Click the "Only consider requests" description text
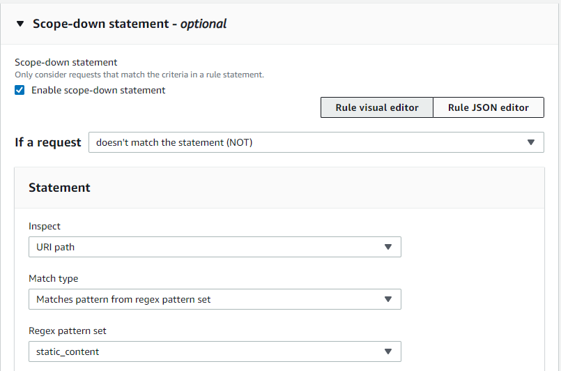 point(139,75)
